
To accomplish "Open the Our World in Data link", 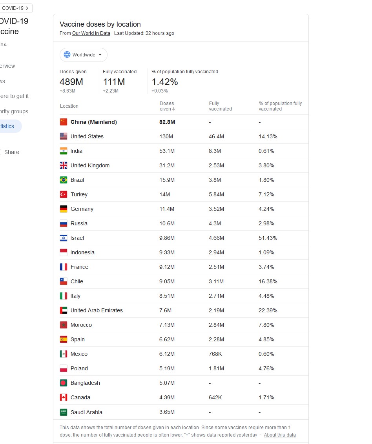I will [x=91, y=33].
